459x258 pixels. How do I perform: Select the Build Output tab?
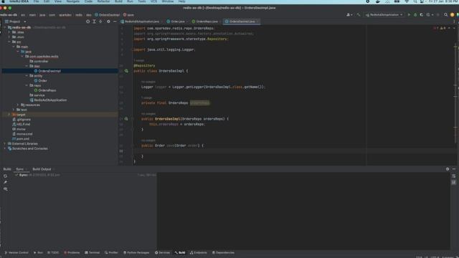42,169
